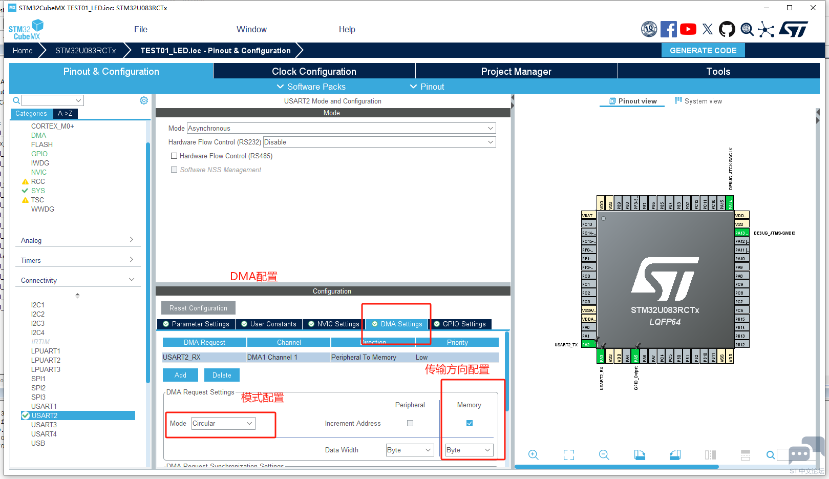829x479 pixels.
Task: Open the 10 years anniversary badge
Action: tap(649, 29)
